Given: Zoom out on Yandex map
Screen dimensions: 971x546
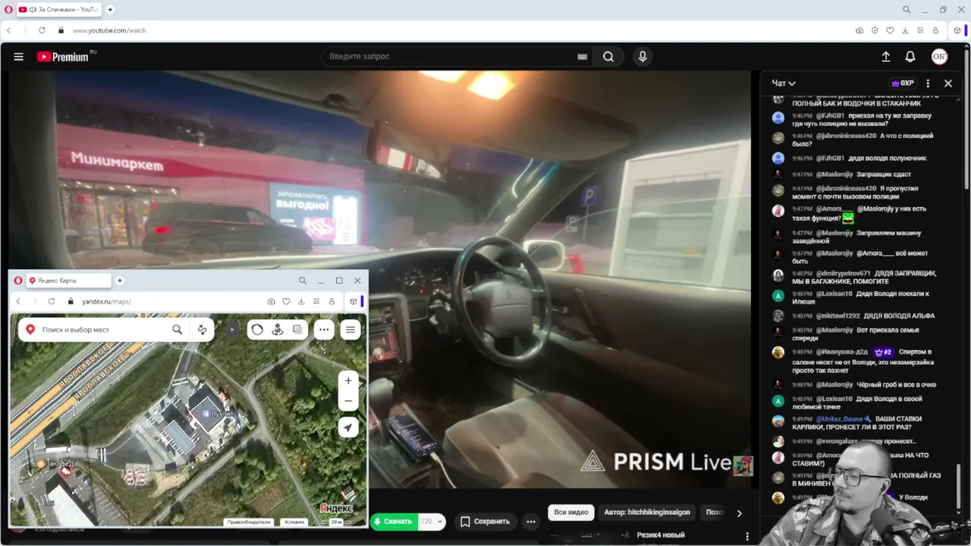Looking at the screenshot, I should pos(348,400).
